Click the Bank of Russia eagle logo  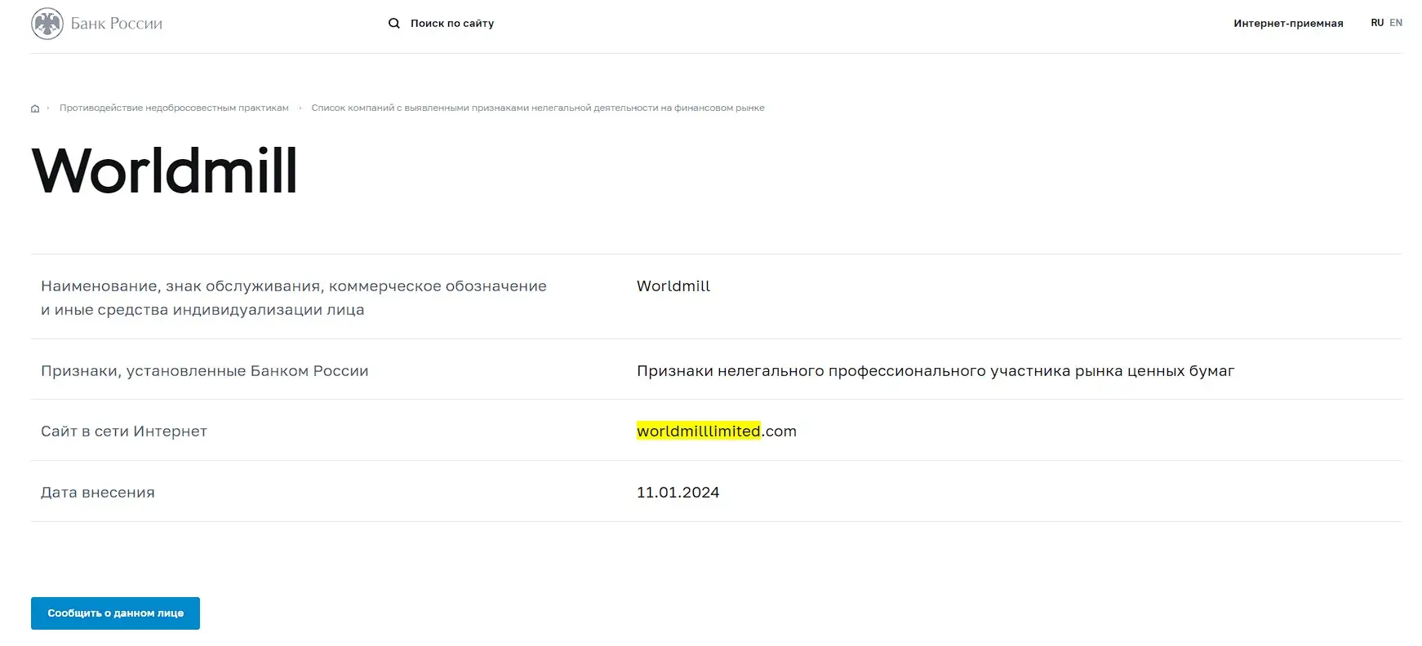pos(47,24)
